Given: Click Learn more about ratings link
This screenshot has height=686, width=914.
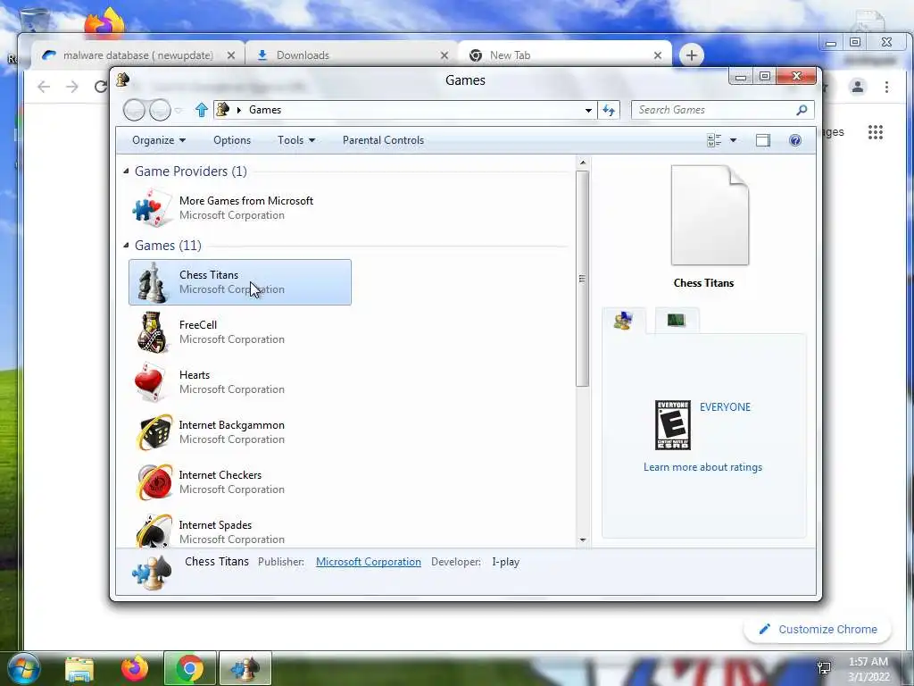Looking at the screenshot, I should pos(703,467).
